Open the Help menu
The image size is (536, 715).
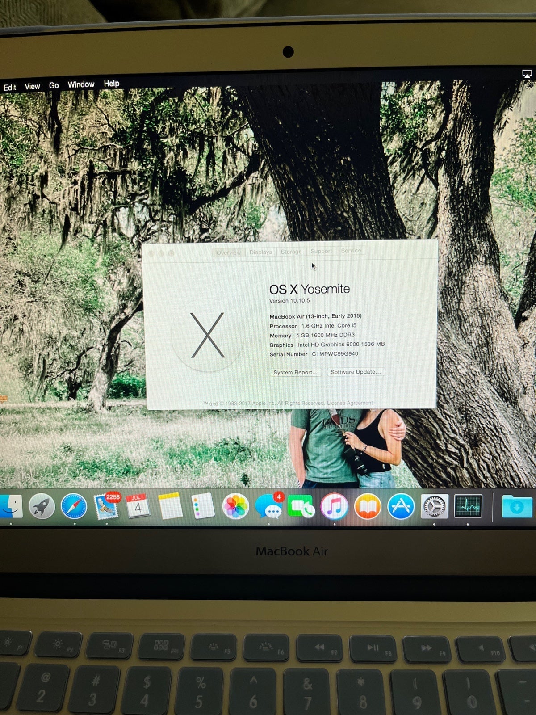point(111,83)
